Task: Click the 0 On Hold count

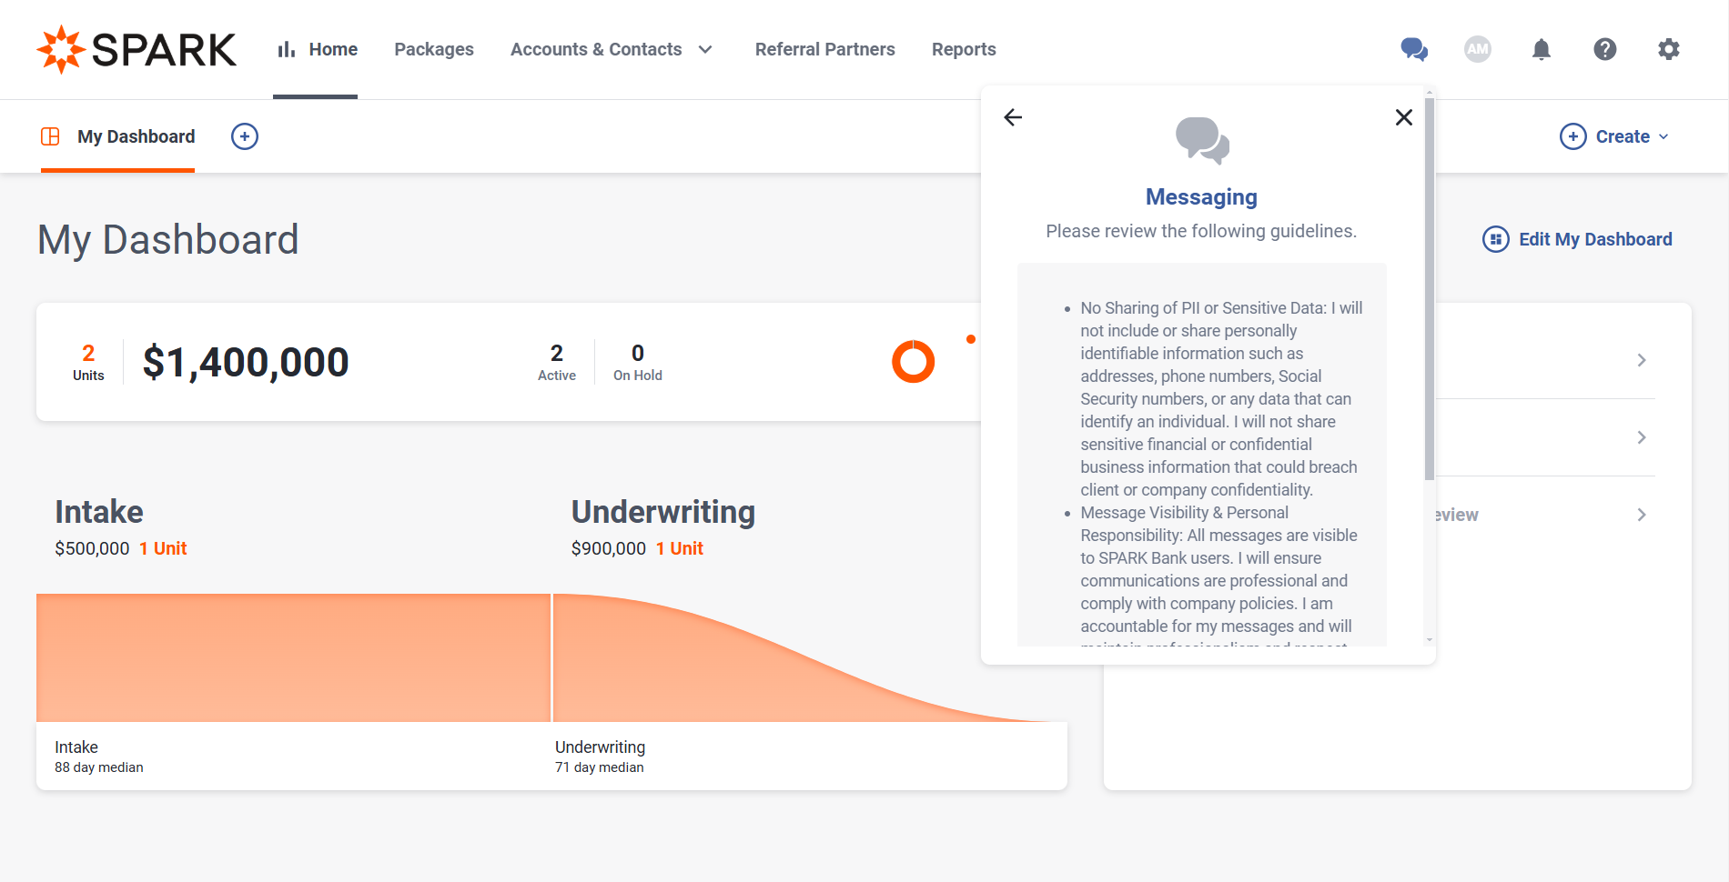Action: click(x=638, y=362)
